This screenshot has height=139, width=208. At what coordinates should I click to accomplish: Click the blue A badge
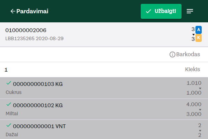(x=199, y=30)
